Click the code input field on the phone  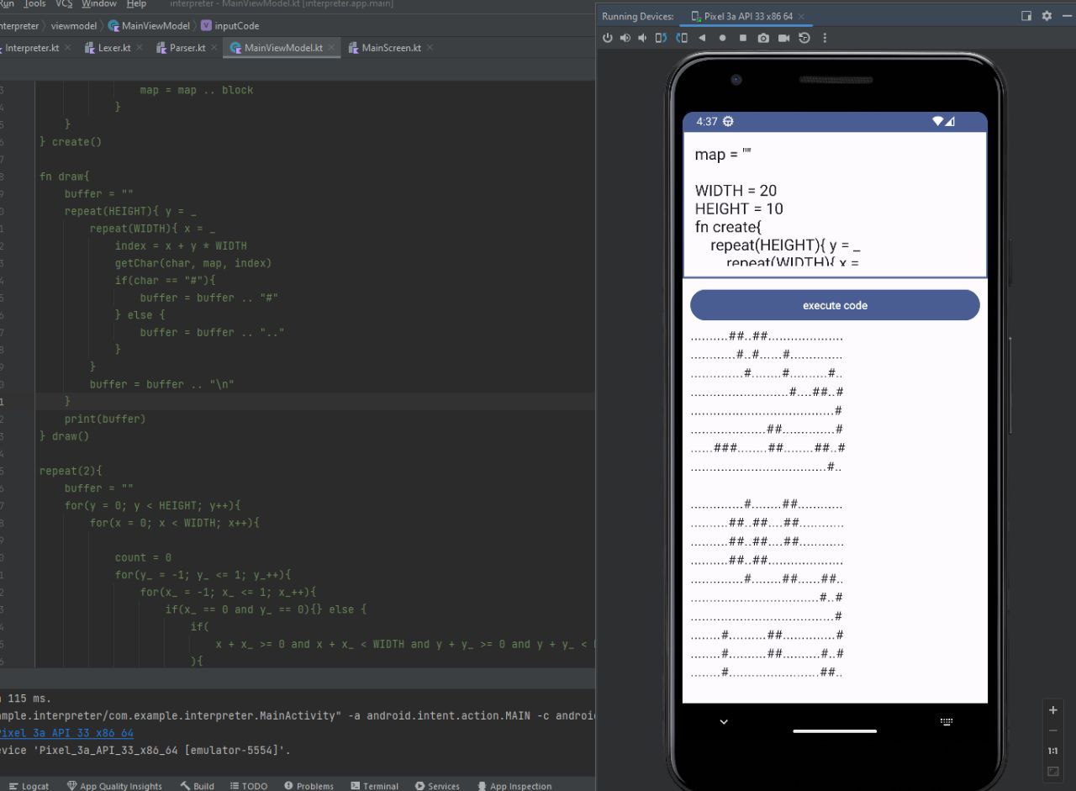coord(835,205)
